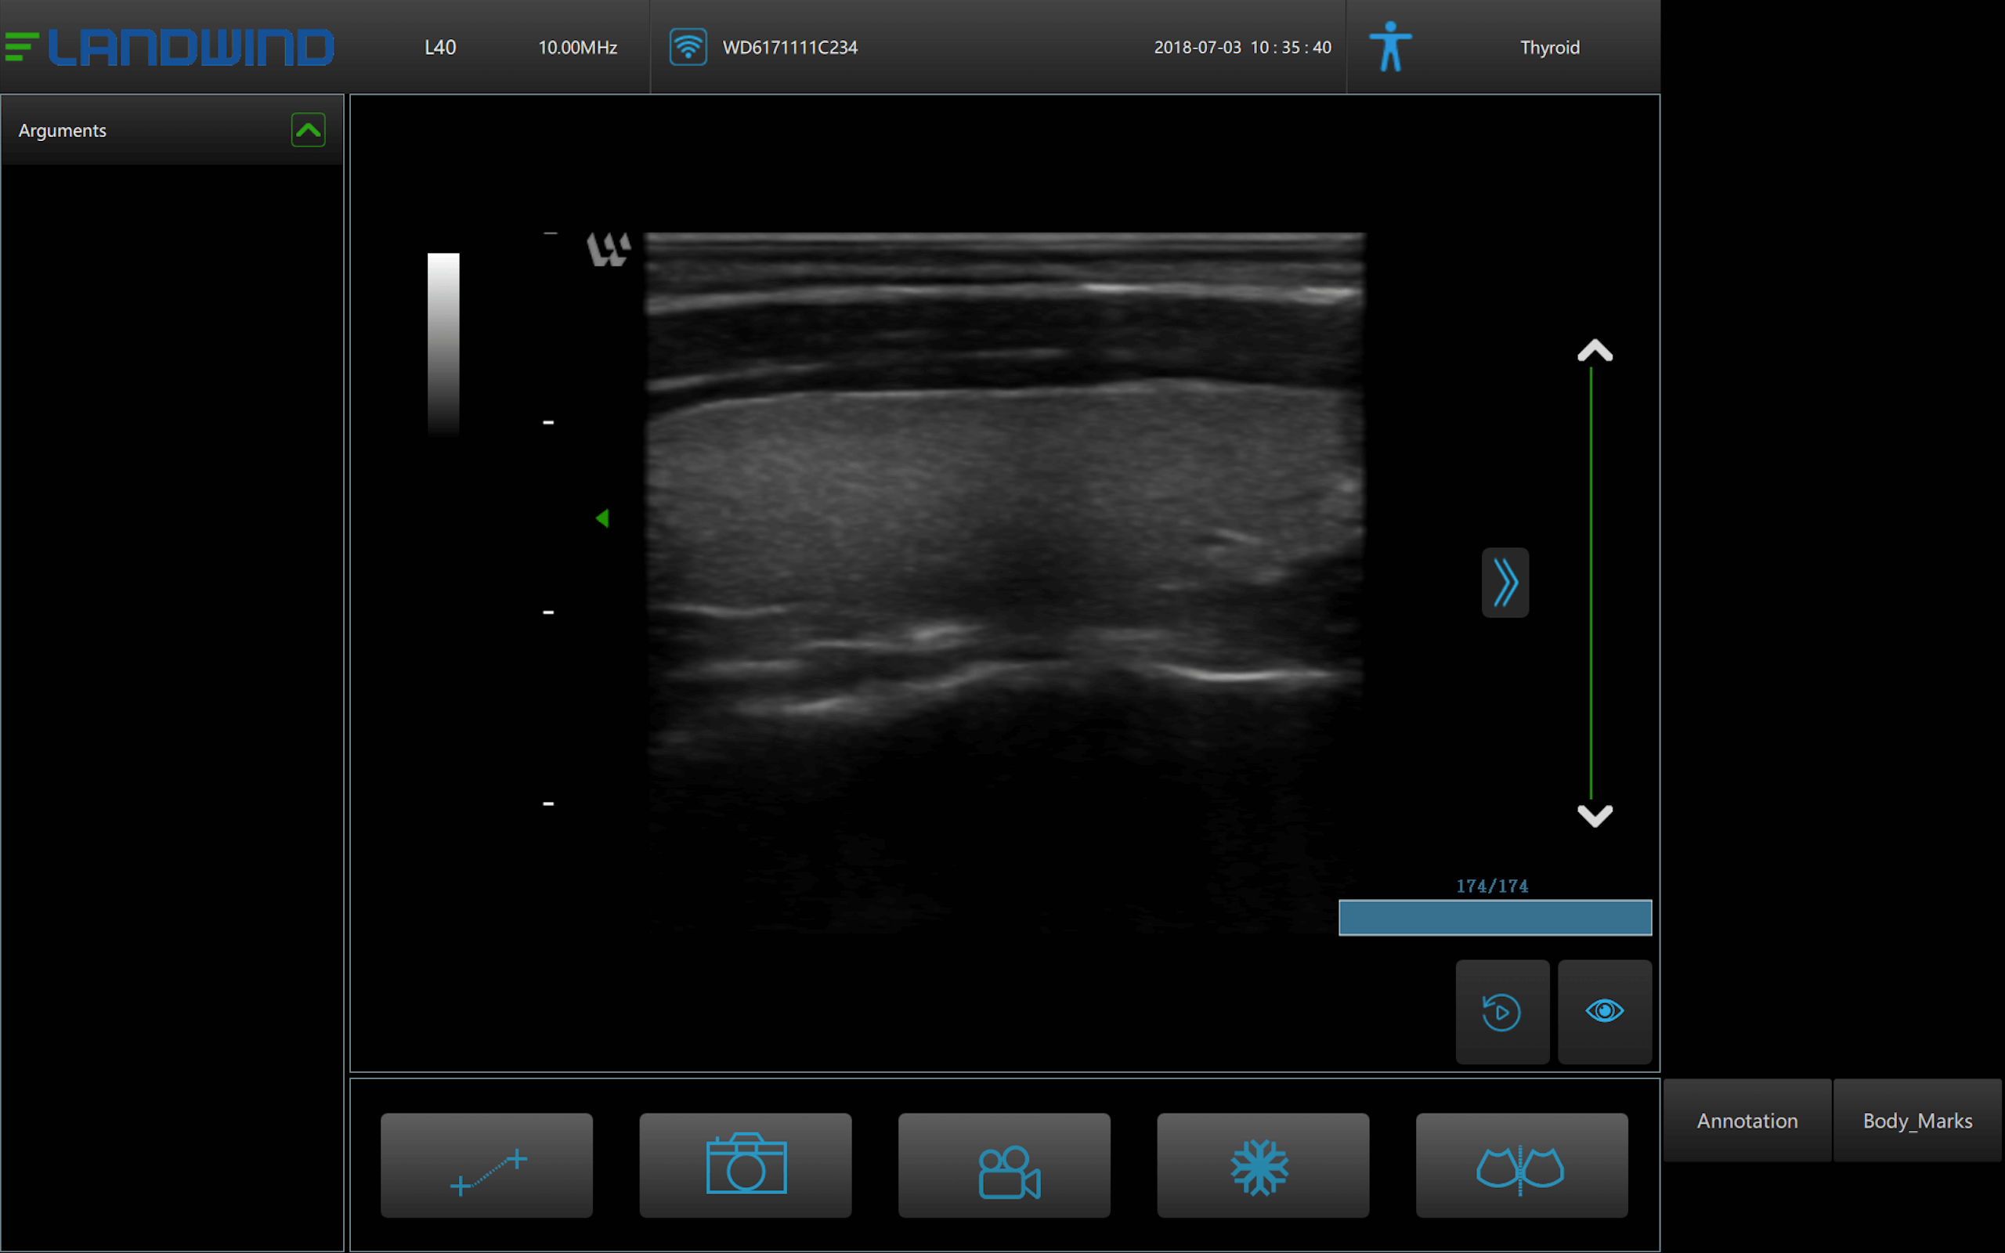Click the Arguments panel header

(x=172, y=130)
